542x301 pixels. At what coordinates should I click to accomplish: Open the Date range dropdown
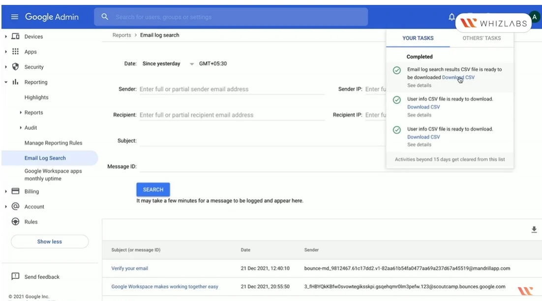[168, 63]
